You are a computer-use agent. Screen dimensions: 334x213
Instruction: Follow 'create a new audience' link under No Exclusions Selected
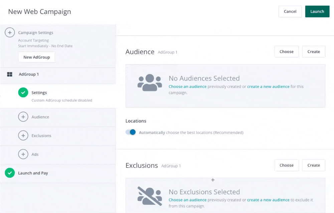click(x=268, y=200)
